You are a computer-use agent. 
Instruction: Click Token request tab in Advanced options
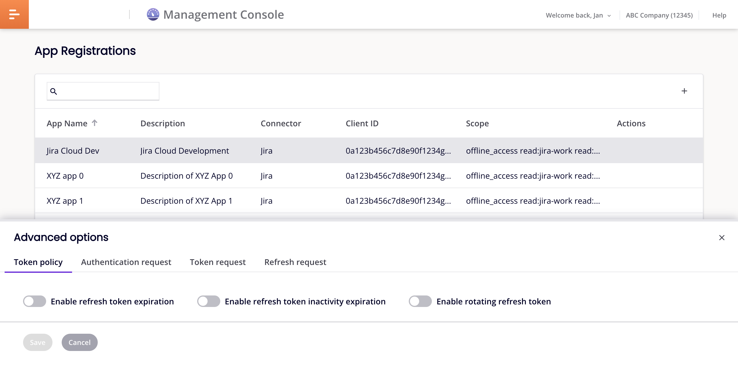217,262
